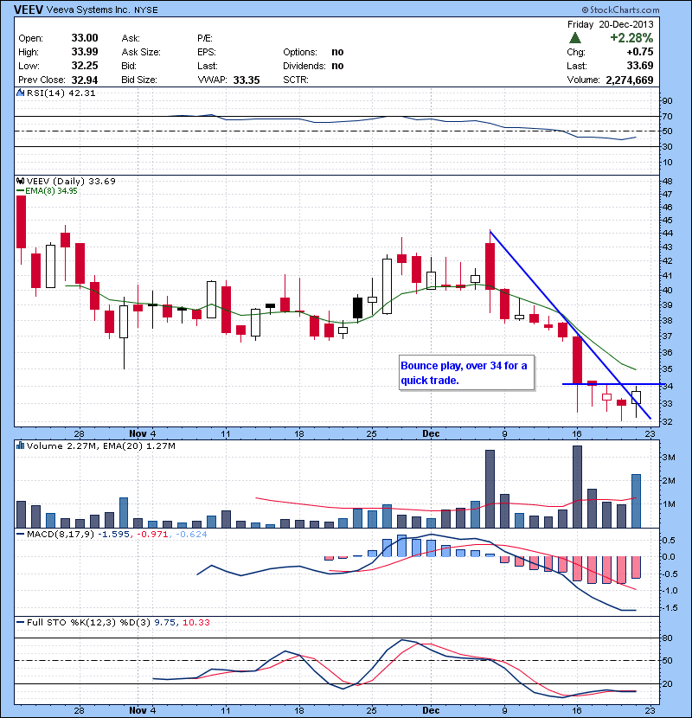The height and width of the screenshot is (718, 692).
Task: Click the +2.28% percent change
Action: coord(631,37)
